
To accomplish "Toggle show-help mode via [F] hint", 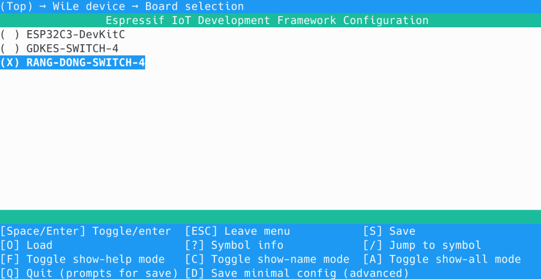I will click(82, 260).
